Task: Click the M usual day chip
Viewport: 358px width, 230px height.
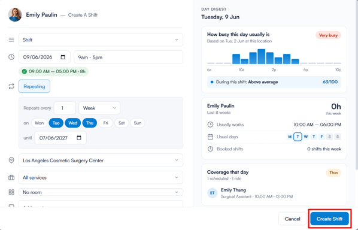Action: [x=290, y=137]
